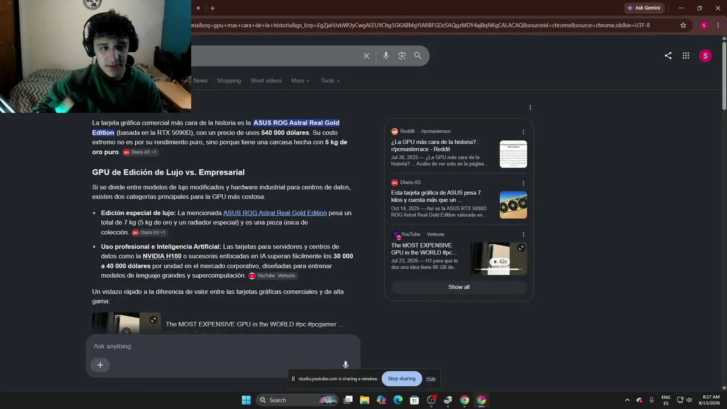Close the current browser tab
The width and height of the screenshot is (727, 409).
click(x=198, y=8)
